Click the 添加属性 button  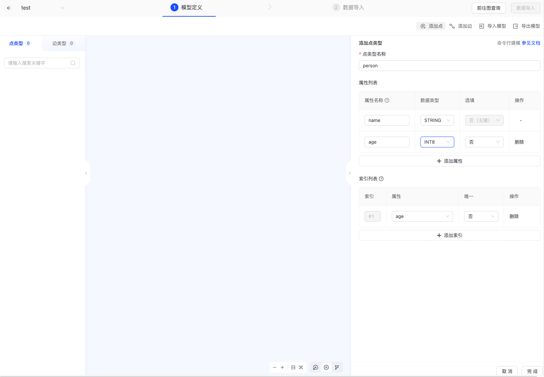pyautogui.click(x=449, y=161)
